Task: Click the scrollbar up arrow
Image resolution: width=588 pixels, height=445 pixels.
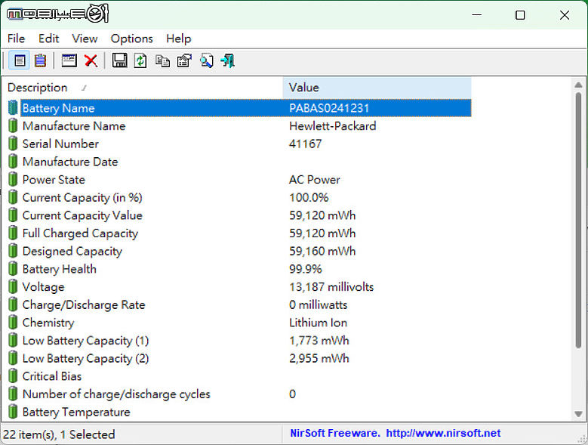Action: click(579, 85)
